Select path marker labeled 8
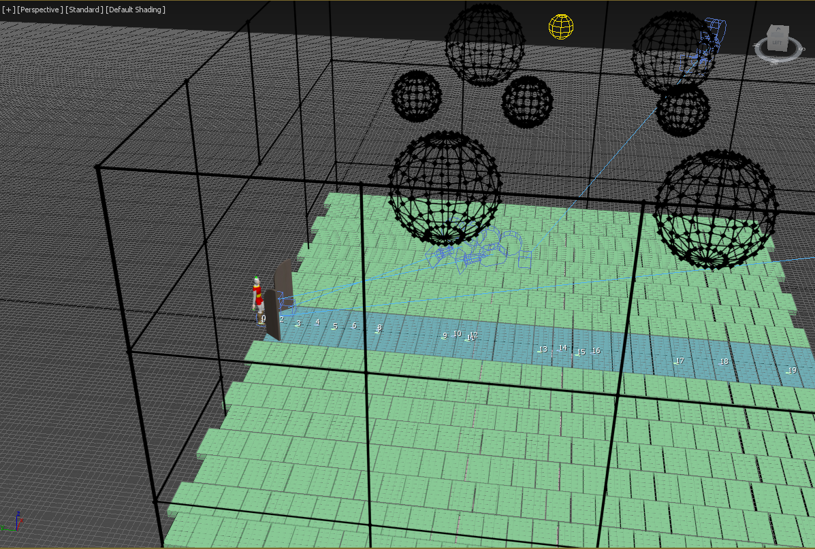The image size is (815, 549). coord(379,328)
